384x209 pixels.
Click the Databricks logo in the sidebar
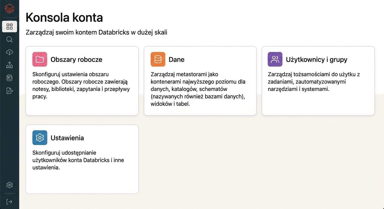coord(10,9)
